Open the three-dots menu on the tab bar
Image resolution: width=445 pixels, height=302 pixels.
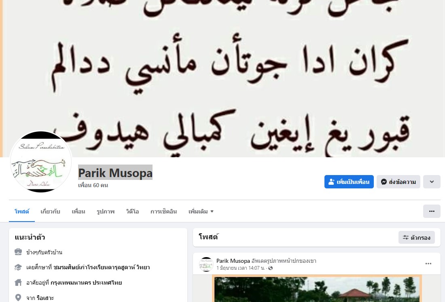432,211
